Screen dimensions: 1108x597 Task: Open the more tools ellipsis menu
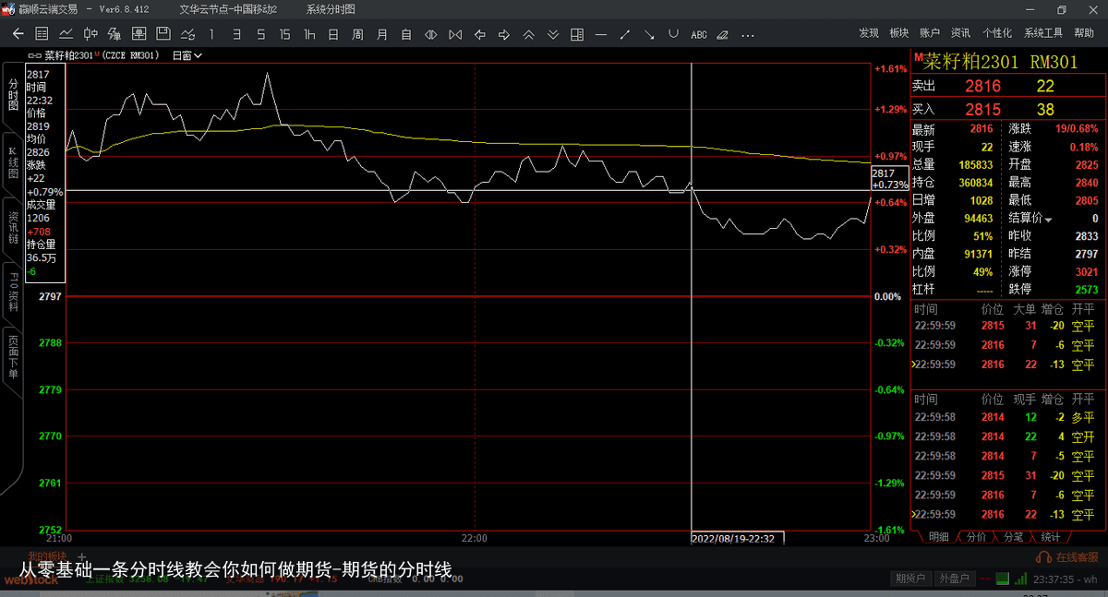[x=747, y=34]
